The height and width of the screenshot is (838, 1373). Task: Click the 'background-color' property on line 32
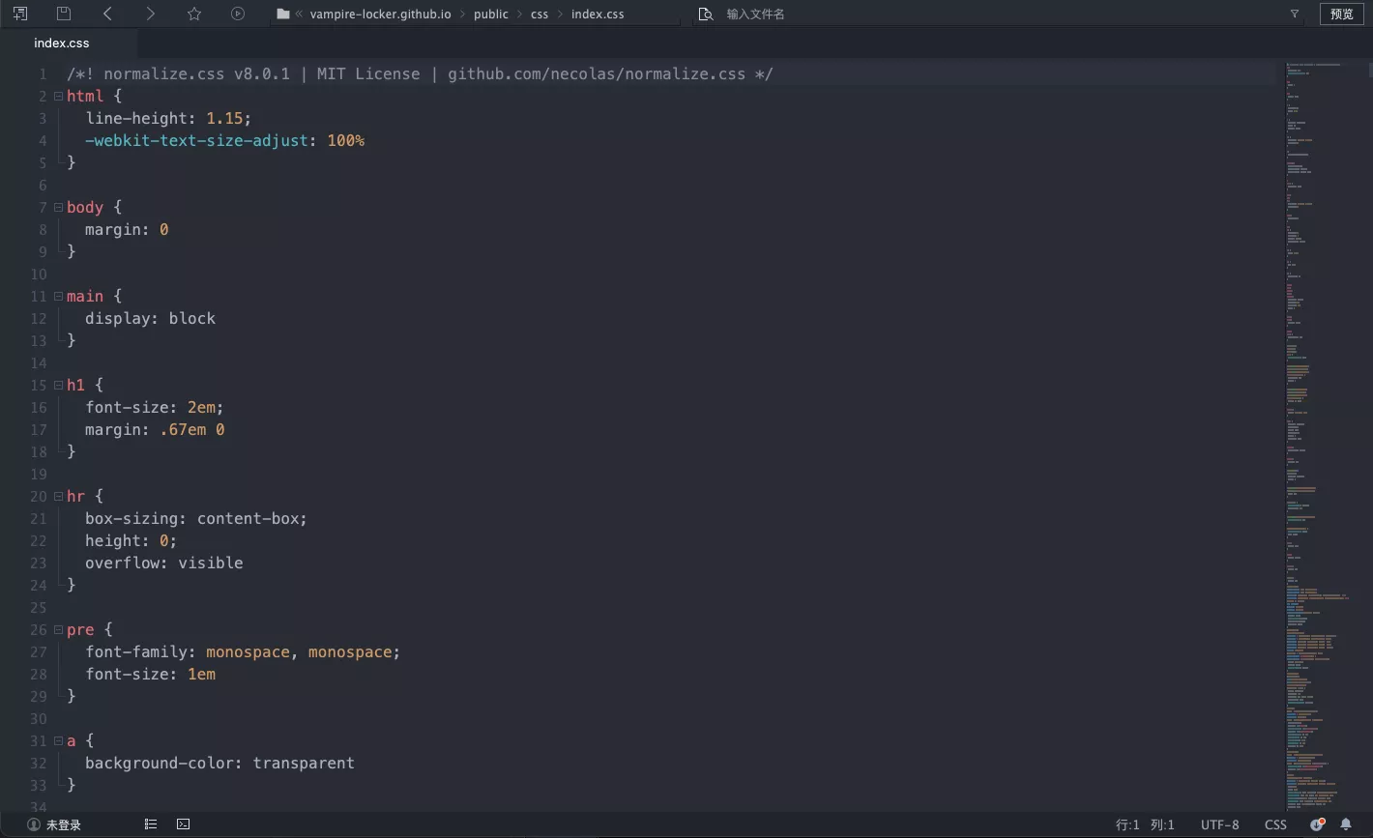[x=160, y=763]
